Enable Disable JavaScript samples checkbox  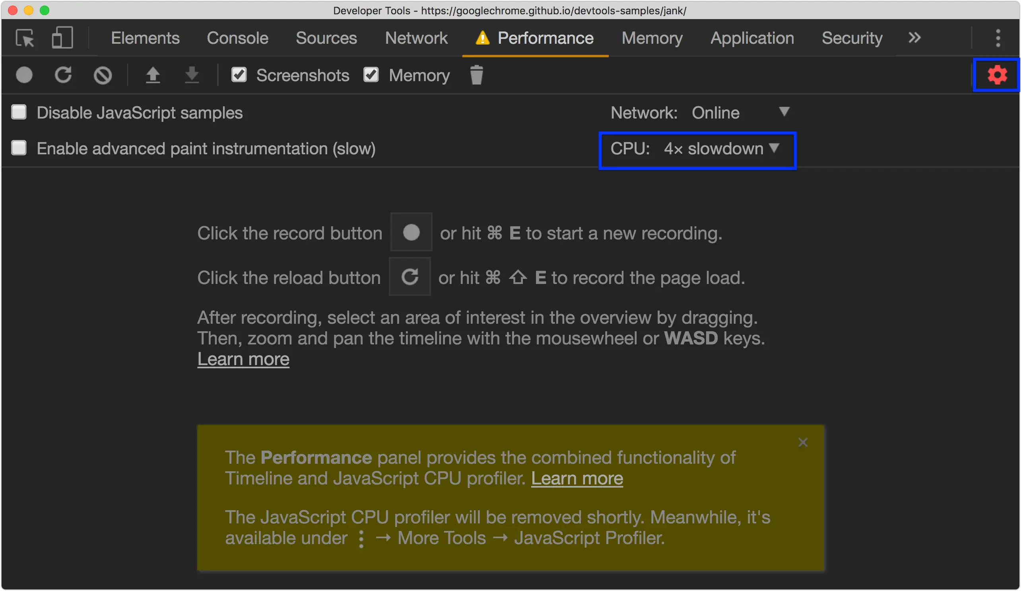[19, 112]
